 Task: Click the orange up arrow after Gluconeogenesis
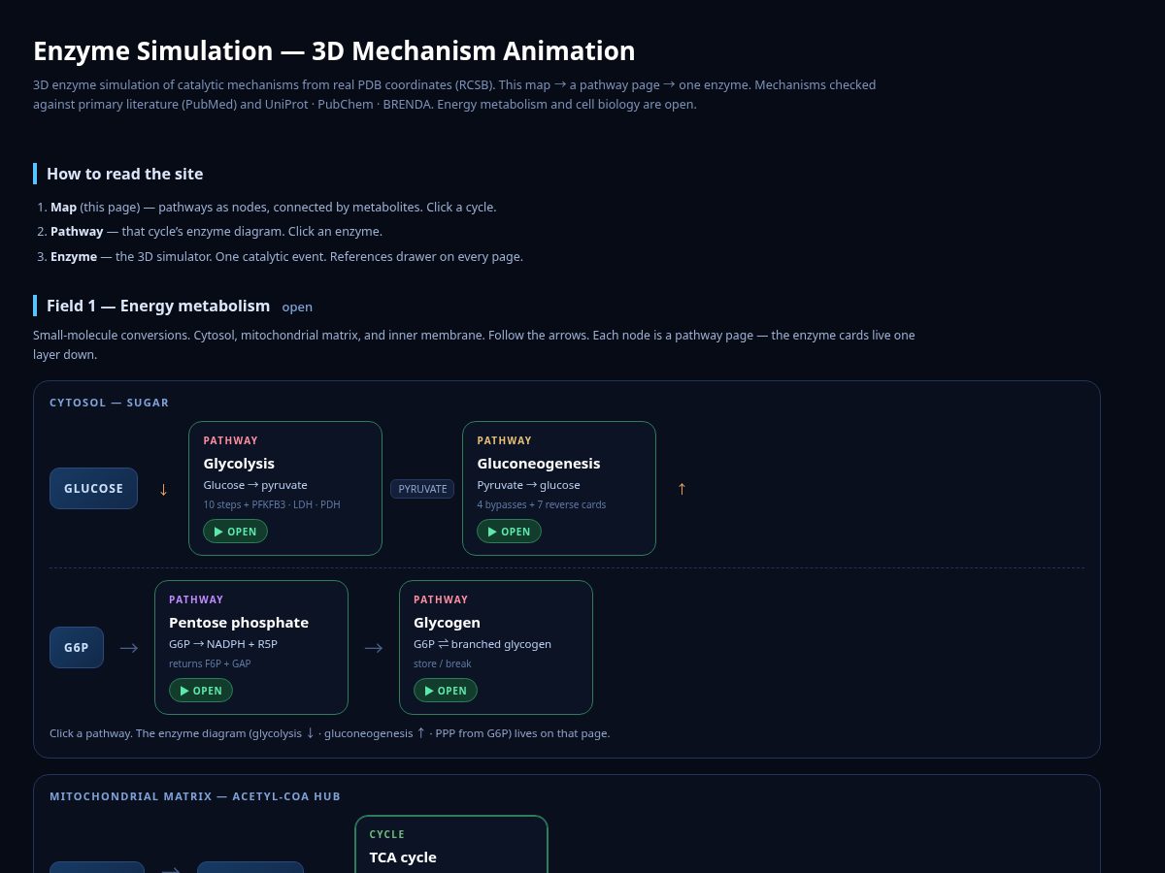click(x=682, y=489)
